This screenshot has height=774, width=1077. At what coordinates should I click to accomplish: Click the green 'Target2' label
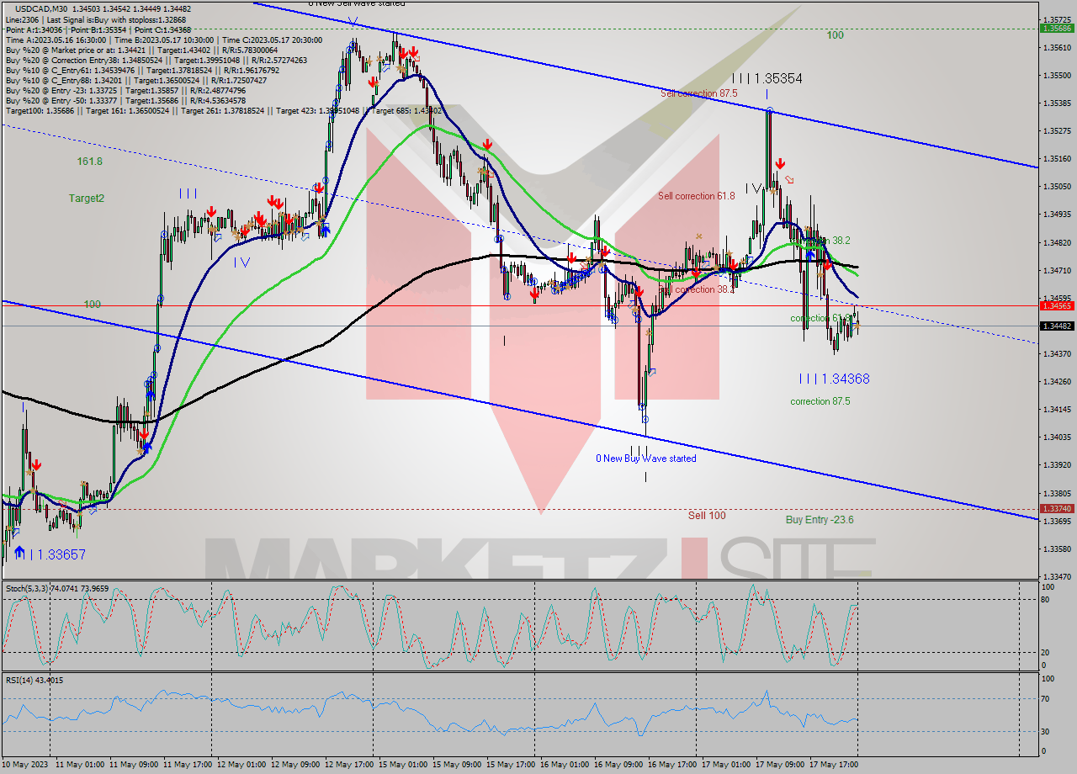[87, 198]
